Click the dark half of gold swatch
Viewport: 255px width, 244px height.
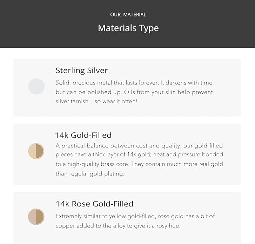(40, 151)
